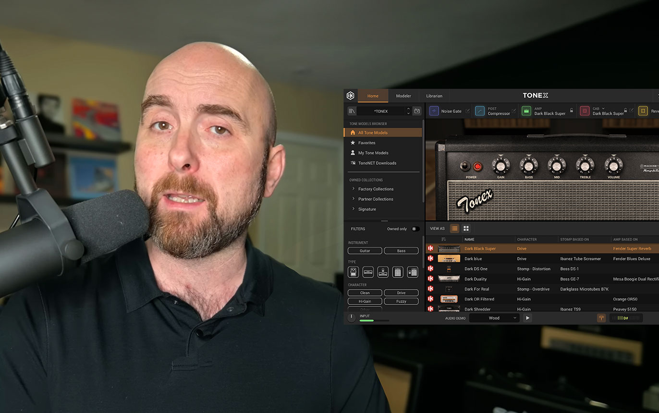The image size is (659, 413).
Task: Open the Audio Demo Wood dropdown
Action: click(x=494, y=318)
